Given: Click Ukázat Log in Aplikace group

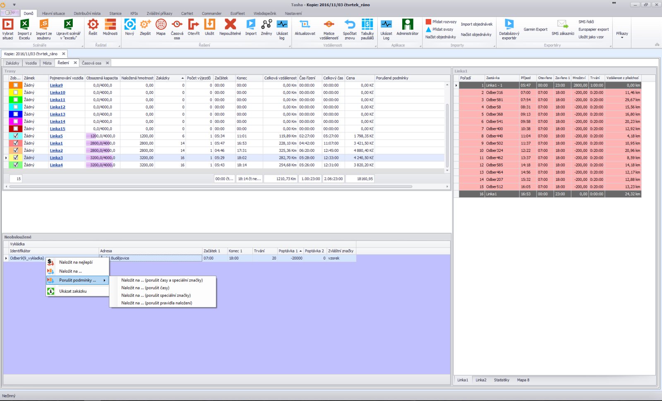Looking at the screenshot, I should [x=386, y=24].
